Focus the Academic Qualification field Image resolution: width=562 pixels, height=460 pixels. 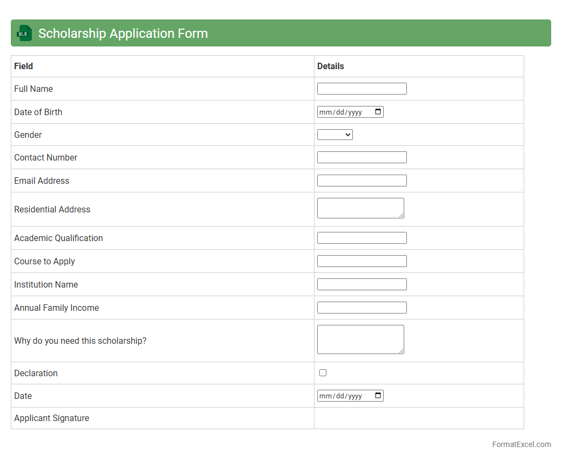coord(362,238)
